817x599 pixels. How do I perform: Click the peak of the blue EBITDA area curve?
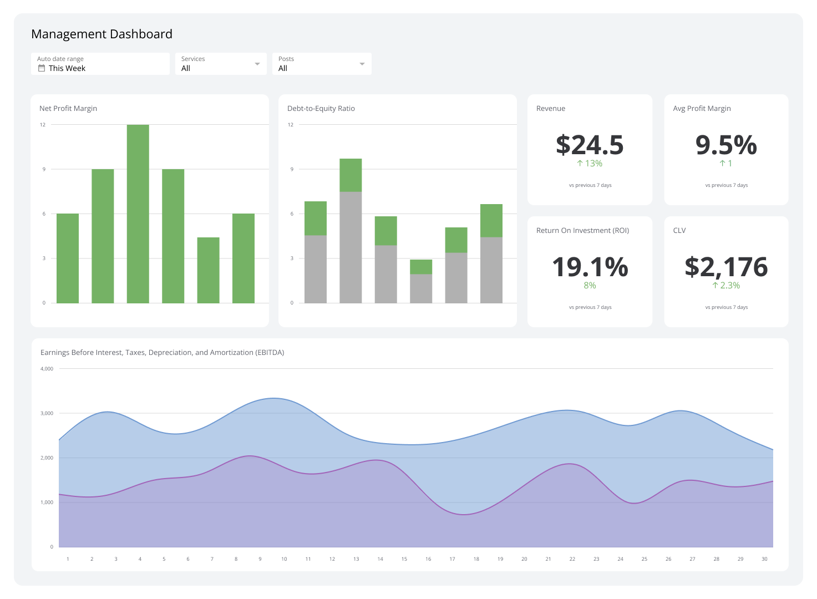pos(273,399)
